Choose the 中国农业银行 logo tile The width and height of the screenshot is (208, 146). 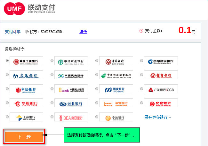point(71,61)
